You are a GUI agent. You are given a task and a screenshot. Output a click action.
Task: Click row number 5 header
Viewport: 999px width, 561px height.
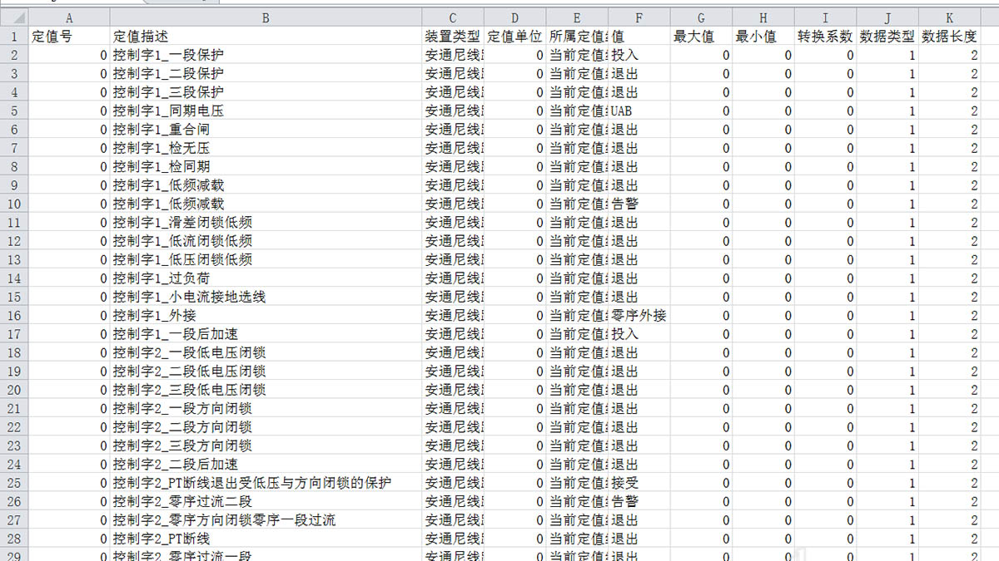pyautogui.click(x=13, y=111)
